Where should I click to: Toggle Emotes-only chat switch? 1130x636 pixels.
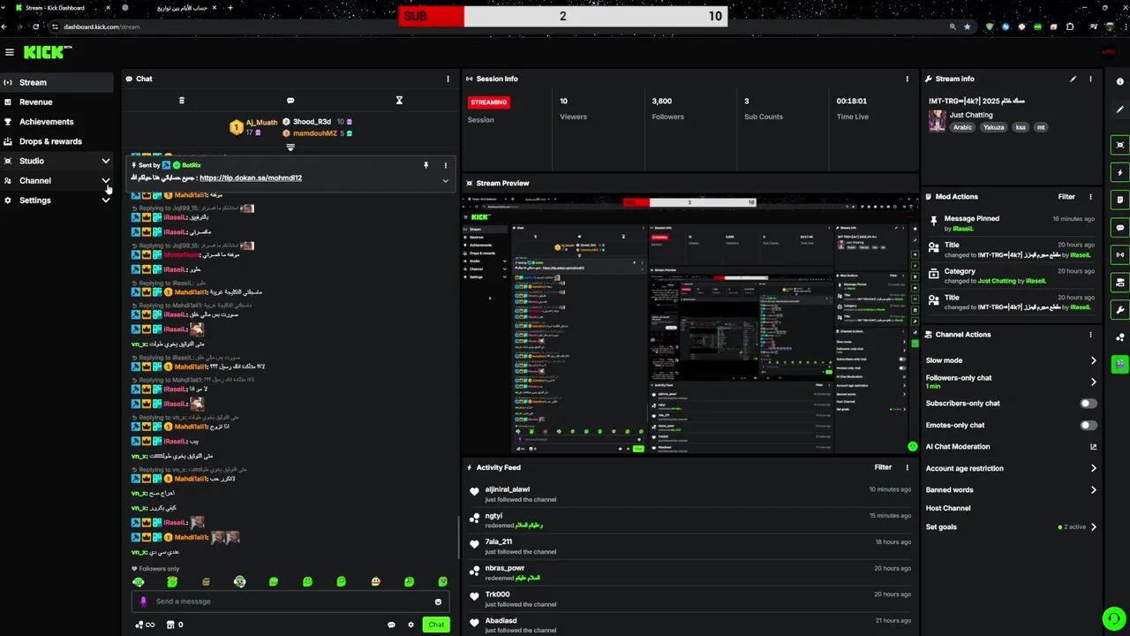pos(1089,425)
